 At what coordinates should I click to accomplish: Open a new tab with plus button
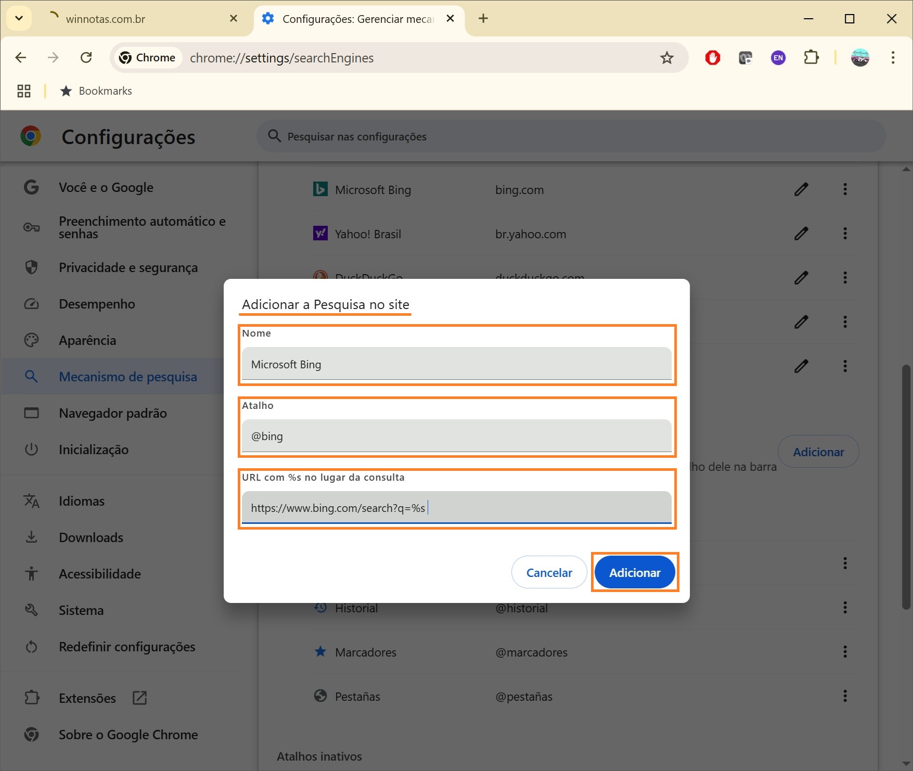[483, 19]
